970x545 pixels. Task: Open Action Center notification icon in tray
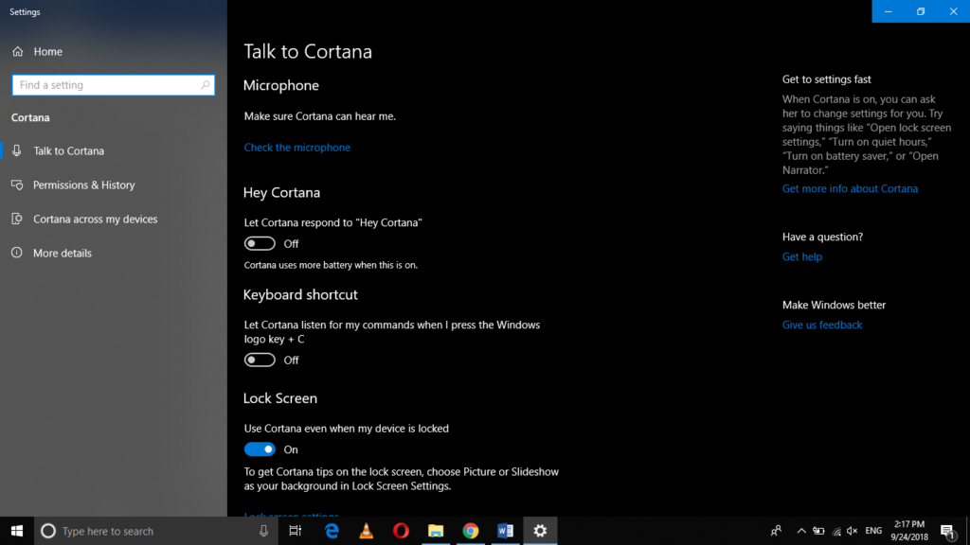point(947,531)
